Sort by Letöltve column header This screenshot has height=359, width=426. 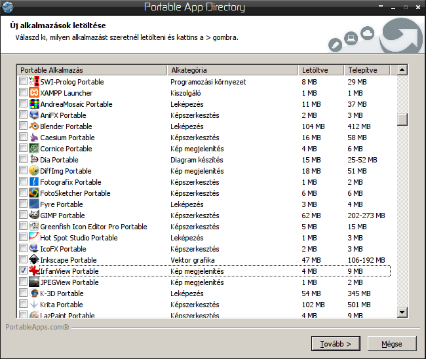pyautogui.click(x=321, y=70)
